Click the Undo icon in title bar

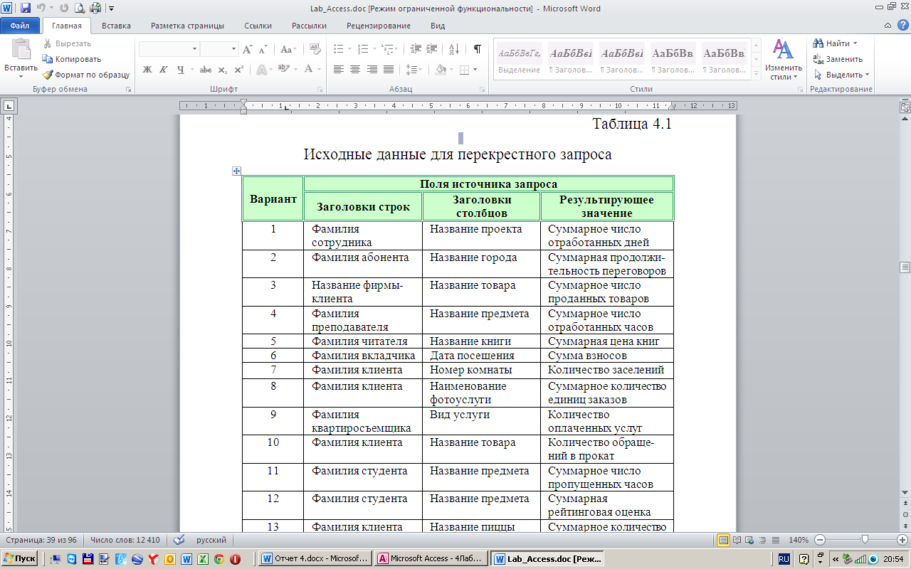[x=41, y=9]
